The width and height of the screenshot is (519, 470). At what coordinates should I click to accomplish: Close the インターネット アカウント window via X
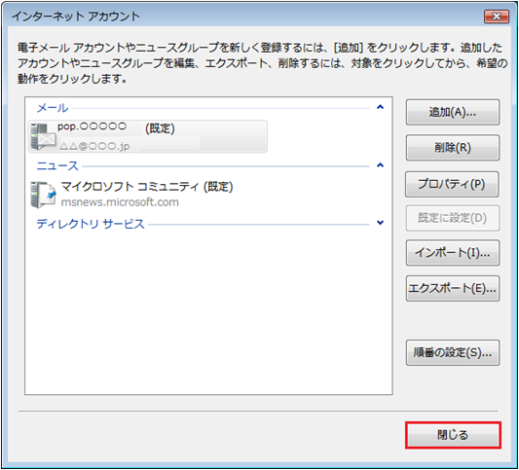pyautogui.click(x=497, y=17)
